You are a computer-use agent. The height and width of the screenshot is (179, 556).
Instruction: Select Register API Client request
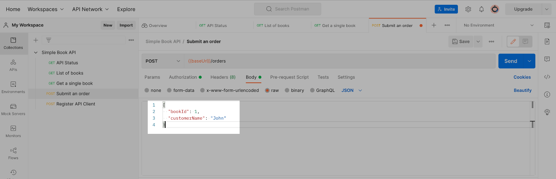(75, 104)
